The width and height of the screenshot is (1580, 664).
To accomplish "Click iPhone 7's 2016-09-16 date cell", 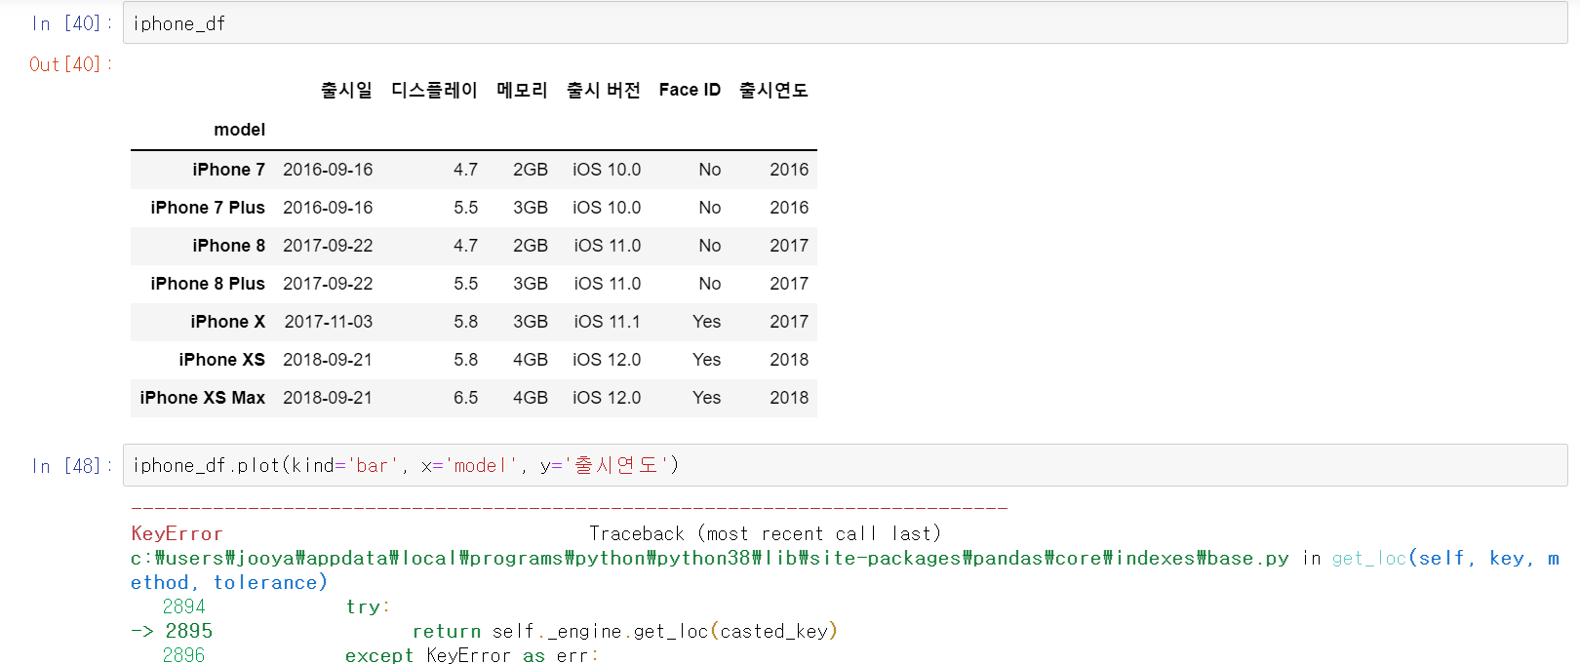I will point(328,170).
